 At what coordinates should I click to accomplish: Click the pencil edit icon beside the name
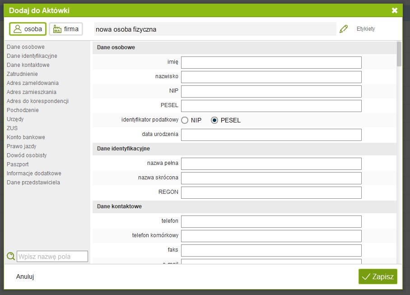point(344,29)
